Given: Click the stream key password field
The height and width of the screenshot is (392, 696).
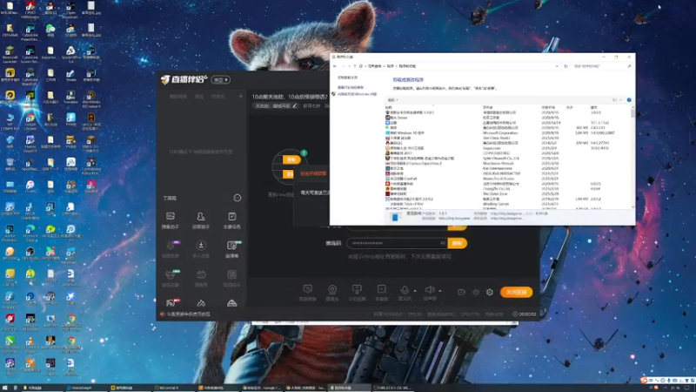Looking at the screenshot, I should [x=397, y=243].
